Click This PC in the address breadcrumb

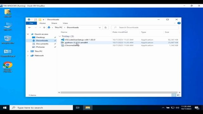pos(58,28)
